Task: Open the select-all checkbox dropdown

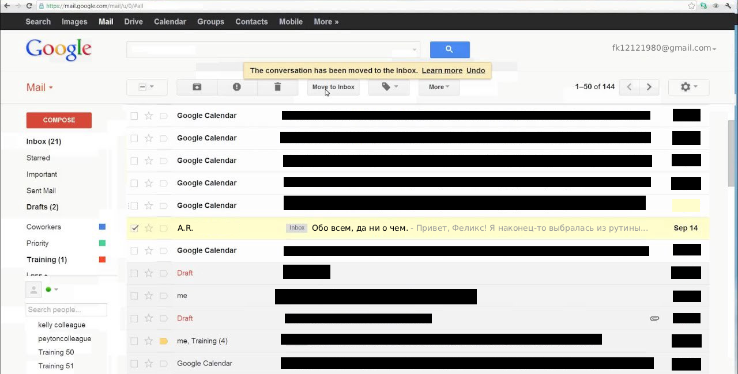Action: (x=146, y=87)
